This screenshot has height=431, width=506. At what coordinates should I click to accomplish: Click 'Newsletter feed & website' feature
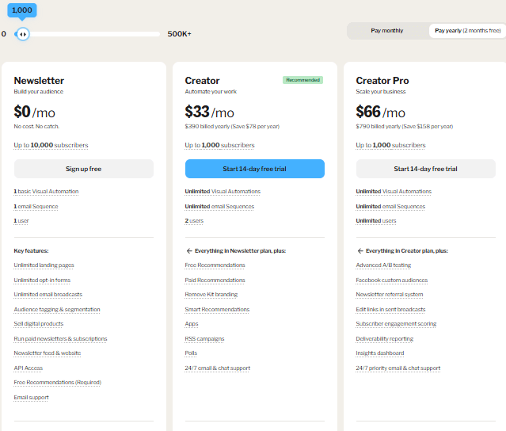[48, 353]
